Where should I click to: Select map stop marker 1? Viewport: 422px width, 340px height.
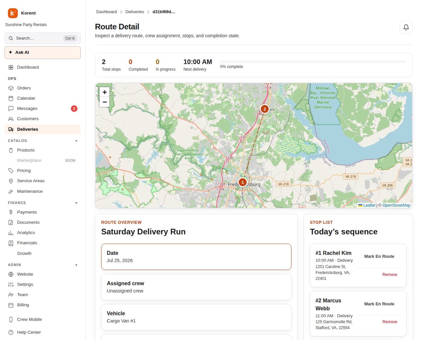(x=243, y=182)
